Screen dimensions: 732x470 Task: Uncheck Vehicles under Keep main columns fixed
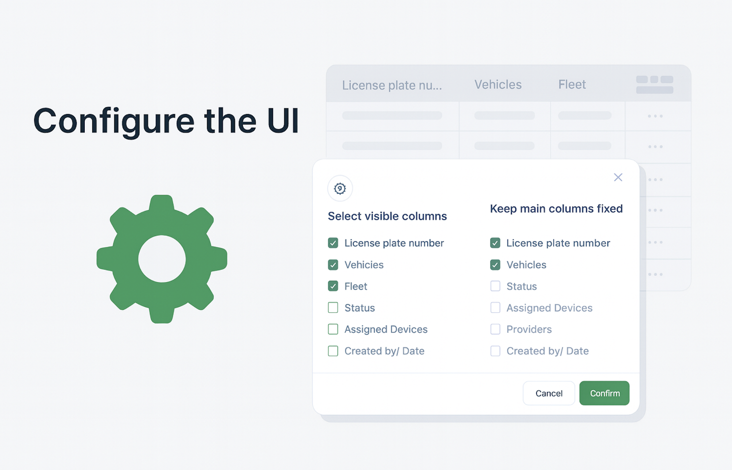(x=495, y=264)
